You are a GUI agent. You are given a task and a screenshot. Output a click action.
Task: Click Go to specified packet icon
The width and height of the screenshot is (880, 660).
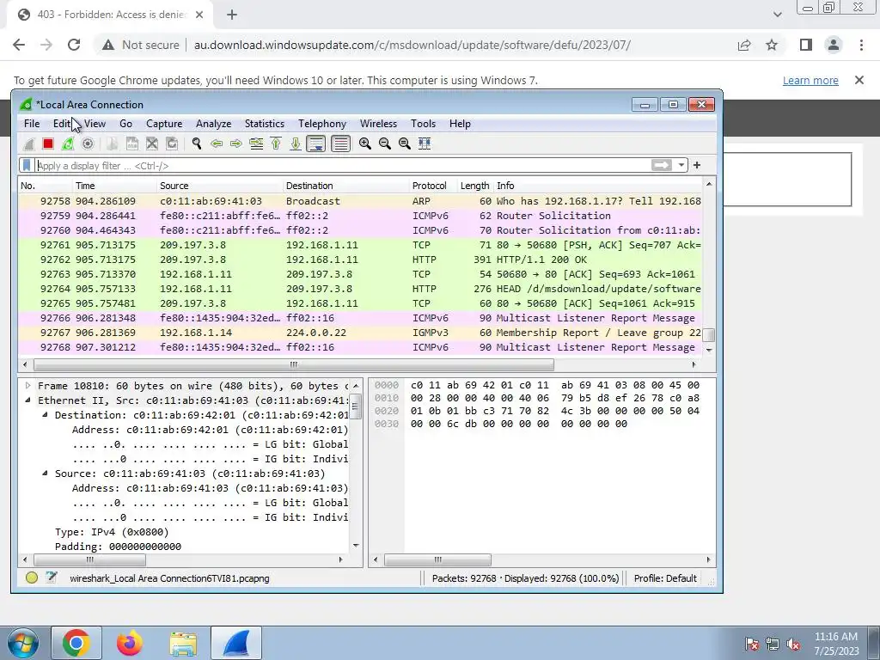(x=256, y=144)
